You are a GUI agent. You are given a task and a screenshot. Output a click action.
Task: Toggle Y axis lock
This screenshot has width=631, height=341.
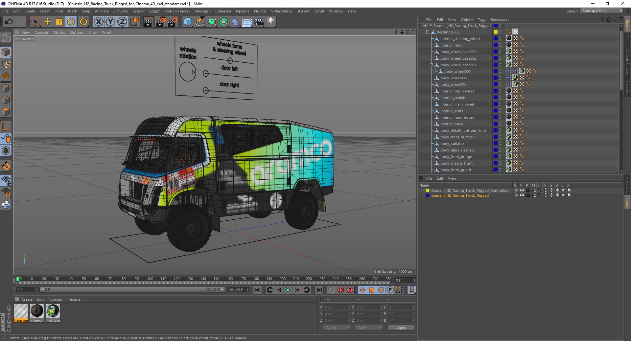click(110, 22)
